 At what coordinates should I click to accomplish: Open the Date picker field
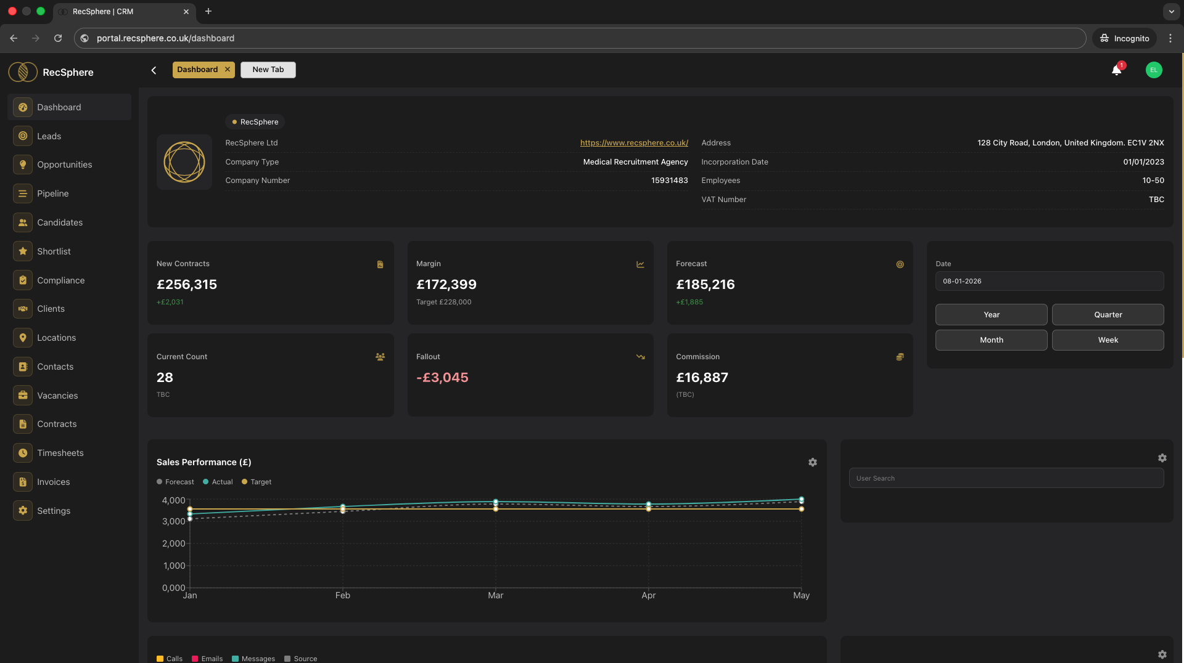[1049, 281]
